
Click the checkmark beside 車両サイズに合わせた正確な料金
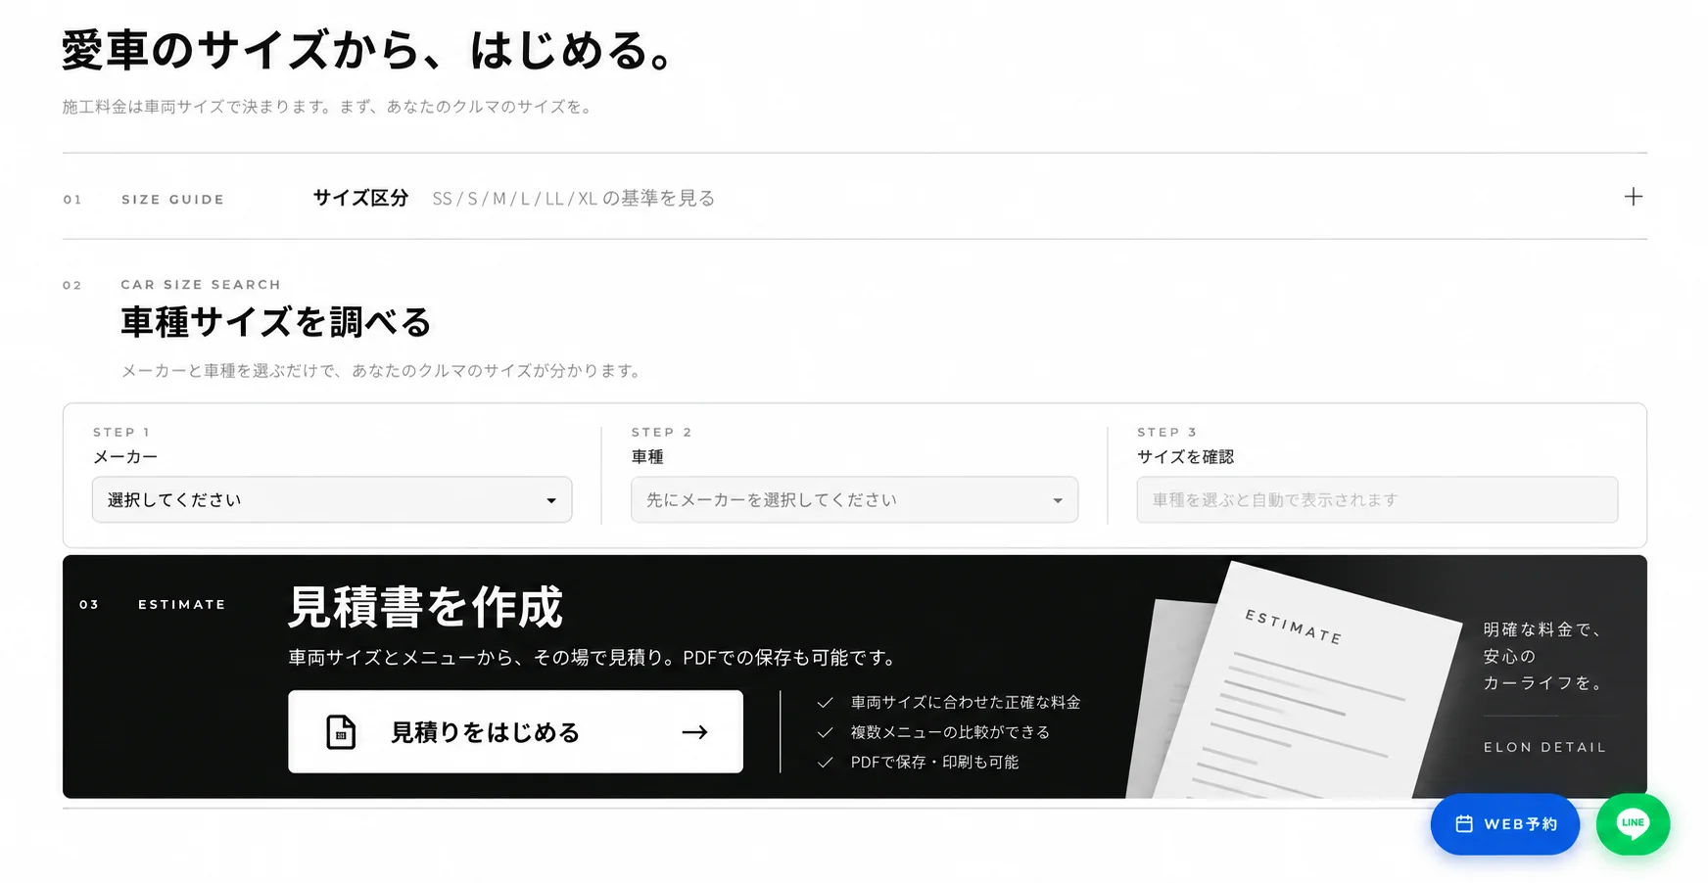point(825,703)
